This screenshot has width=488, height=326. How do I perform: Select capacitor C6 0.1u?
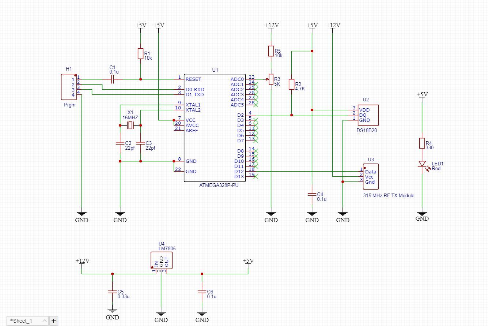(202, 292)
